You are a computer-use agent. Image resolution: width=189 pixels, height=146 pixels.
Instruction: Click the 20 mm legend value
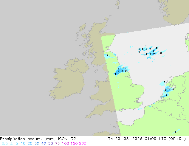point(30,144)
